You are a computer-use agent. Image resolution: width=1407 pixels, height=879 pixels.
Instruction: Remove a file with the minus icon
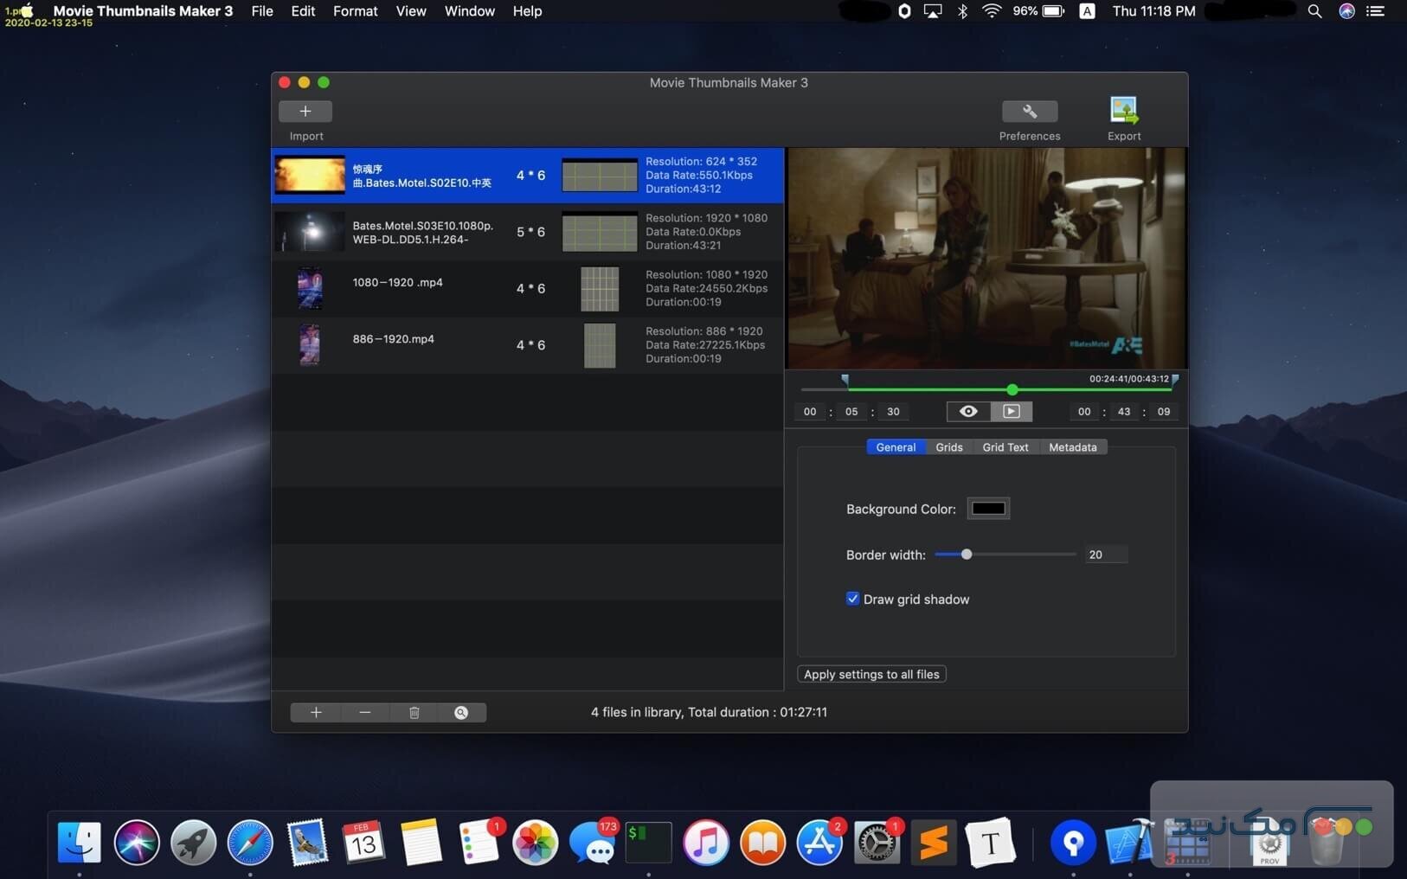pyautogui.click(x=364, y=712)
